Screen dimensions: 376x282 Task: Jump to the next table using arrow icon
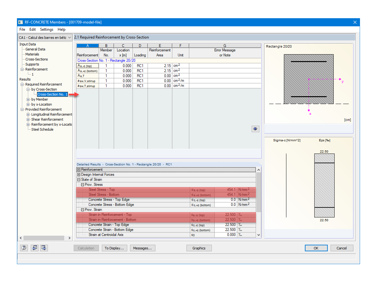click(x=44, y=248)
